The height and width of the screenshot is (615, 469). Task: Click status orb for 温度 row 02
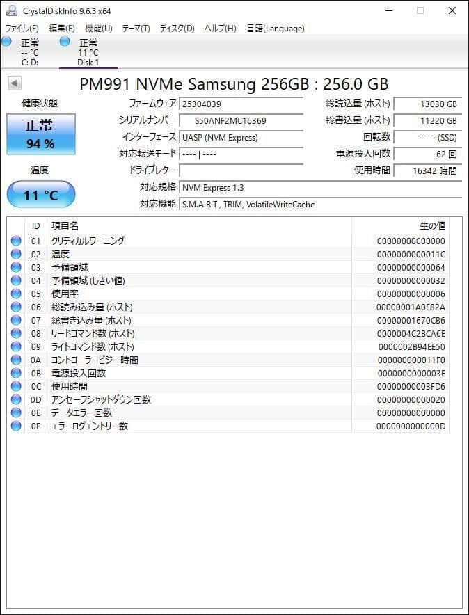coord(16,254)
